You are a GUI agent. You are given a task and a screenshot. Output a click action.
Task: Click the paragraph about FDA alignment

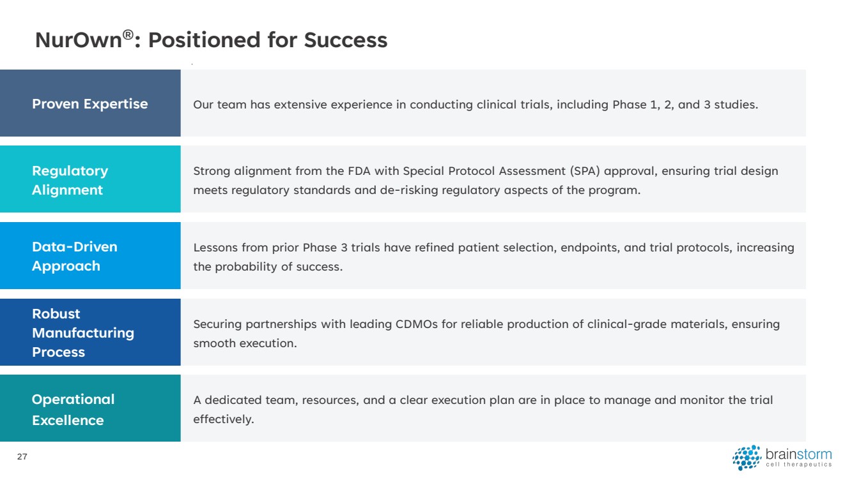coord(485,181)
